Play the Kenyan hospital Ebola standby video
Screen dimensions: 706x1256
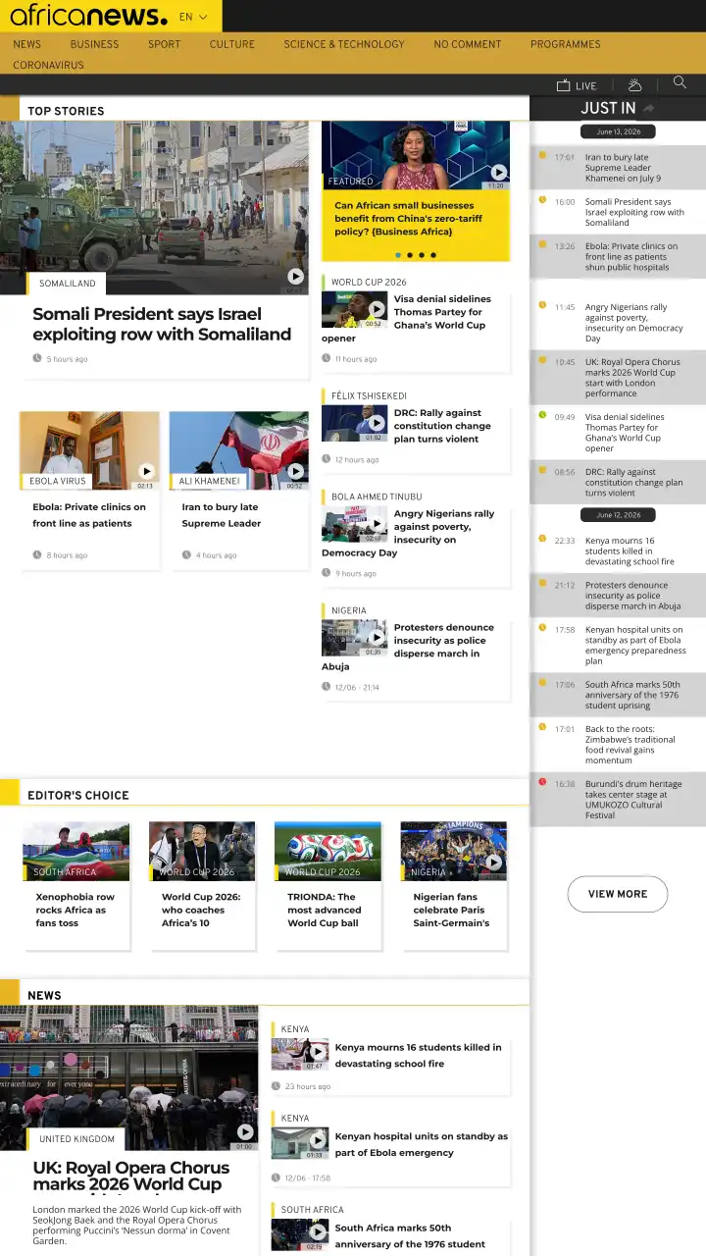click(317, 1141)
